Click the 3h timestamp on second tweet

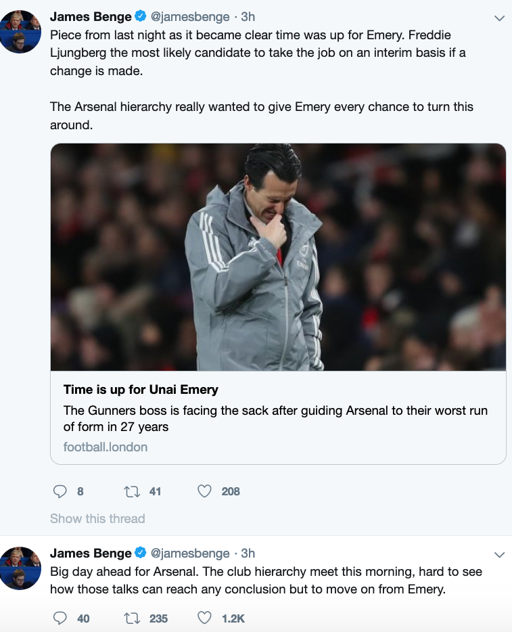(248, 554)
